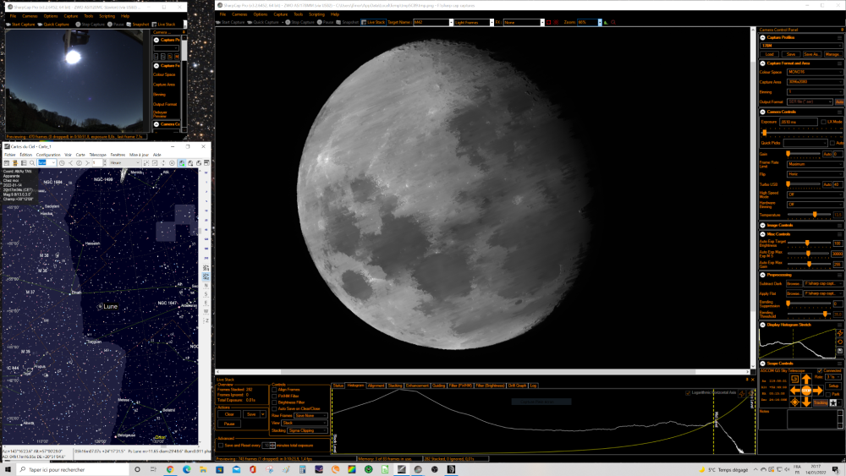
Task: Open the Chrome icon in the taskbar
Action: coord(170,469)
